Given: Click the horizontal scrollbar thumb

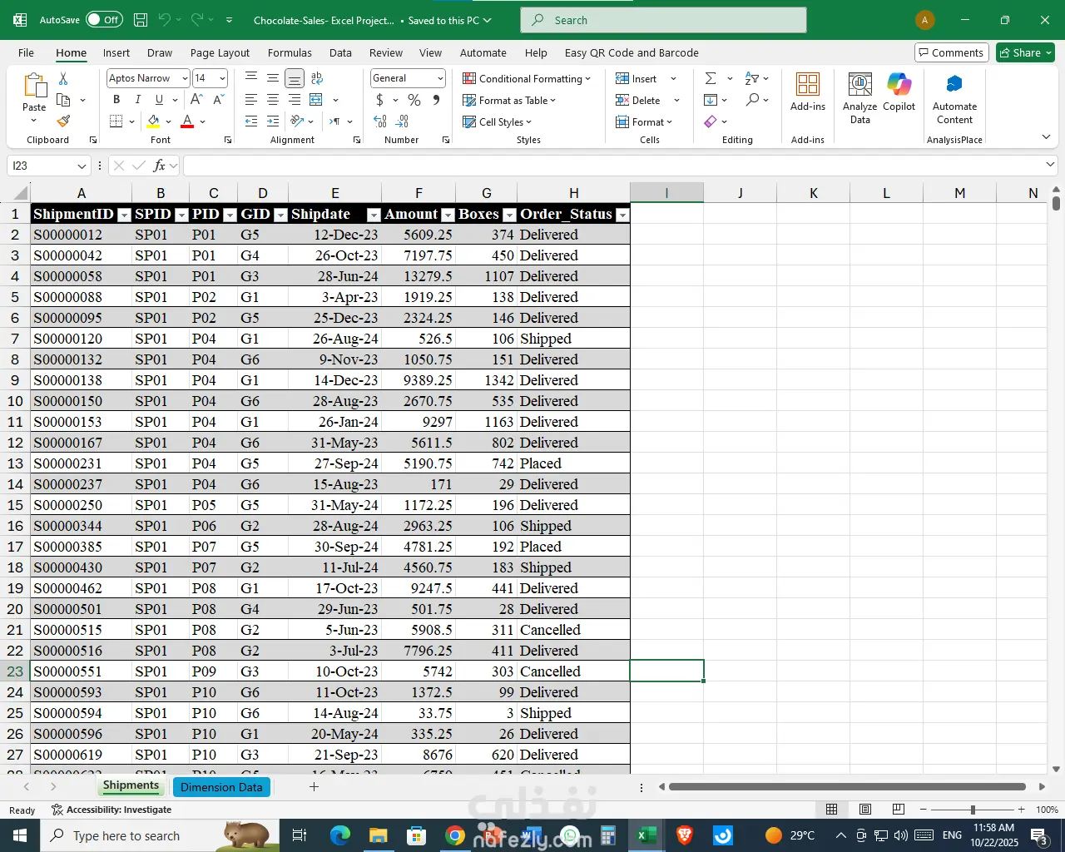Looking at the screenshot, I should click(847, 787).
